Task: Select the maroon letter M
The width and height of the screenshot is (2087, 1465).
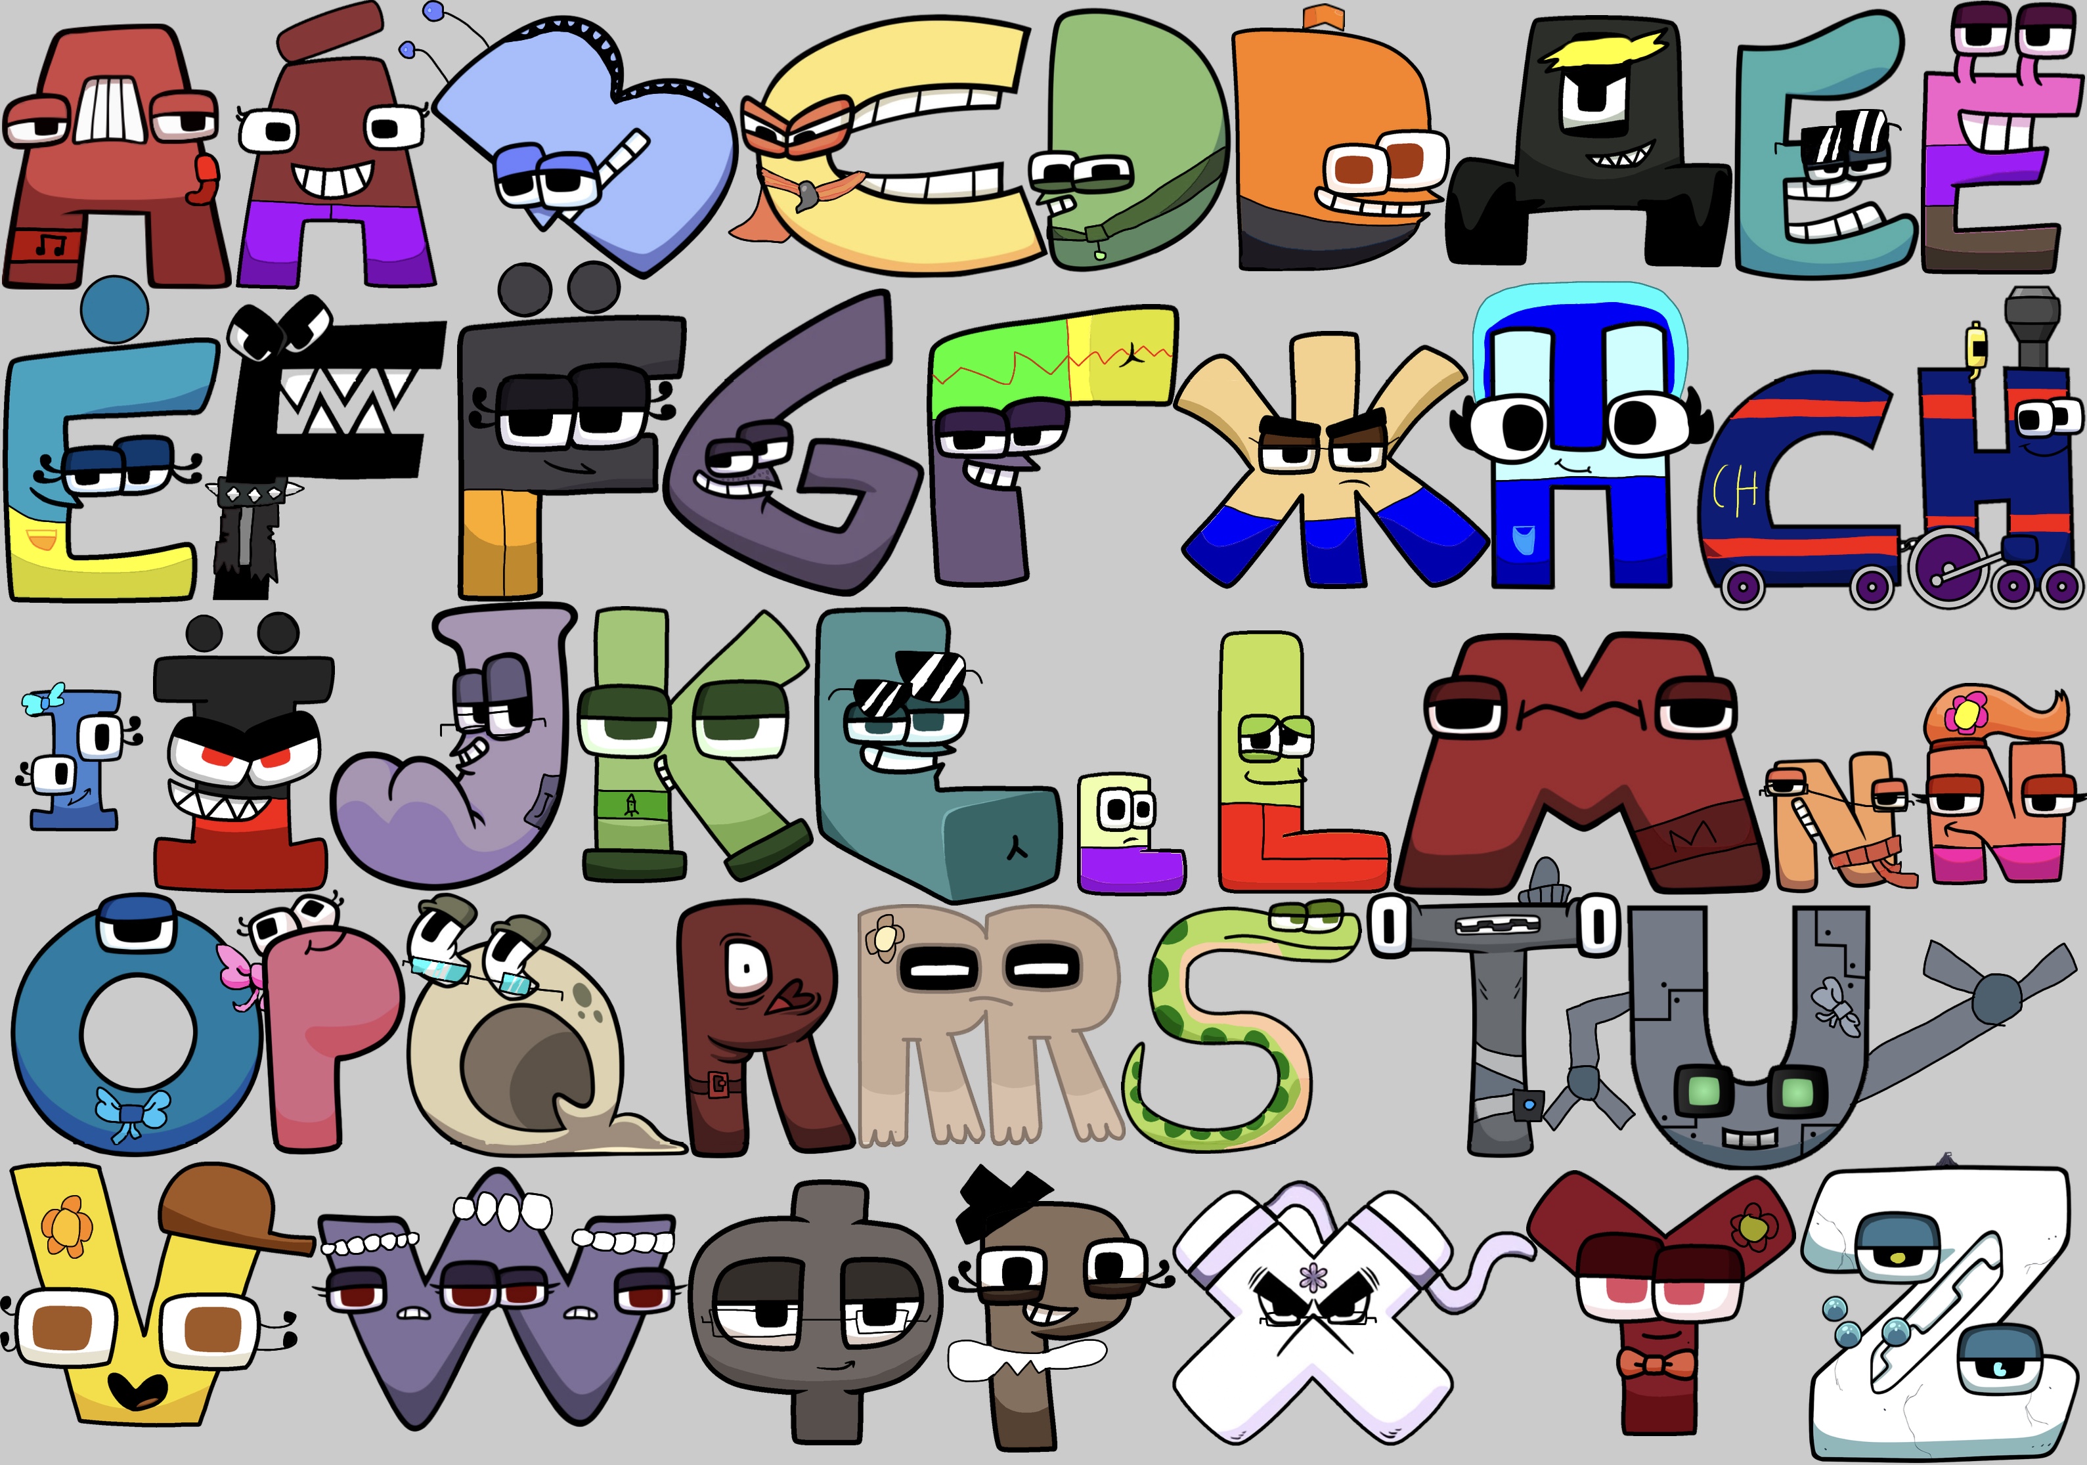Action: (1581, 764)
